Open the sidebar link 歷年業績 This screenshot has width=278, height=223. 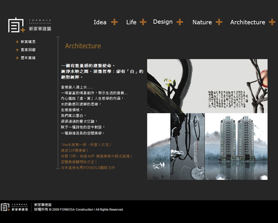28,58
